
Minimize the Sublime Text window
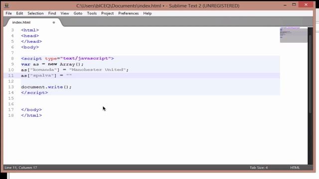tap(285, 5)
